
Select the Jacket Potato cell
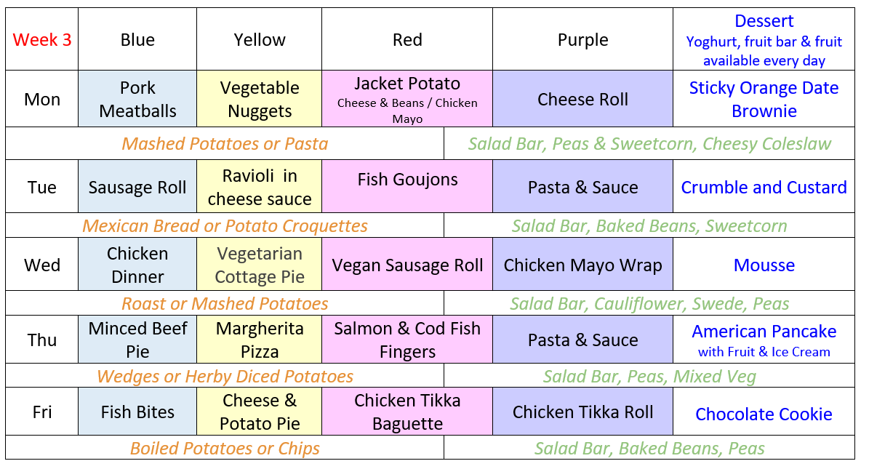tap(407, 99)
